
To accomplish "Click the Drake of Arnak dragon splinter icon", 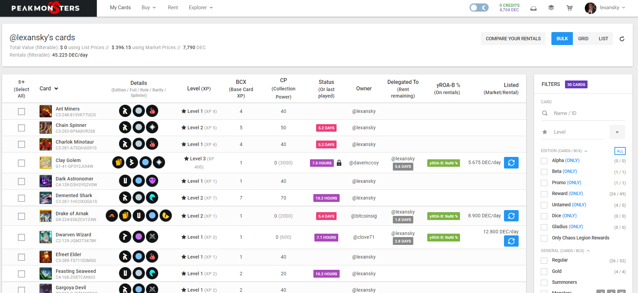I will click(x=166, y=216).
